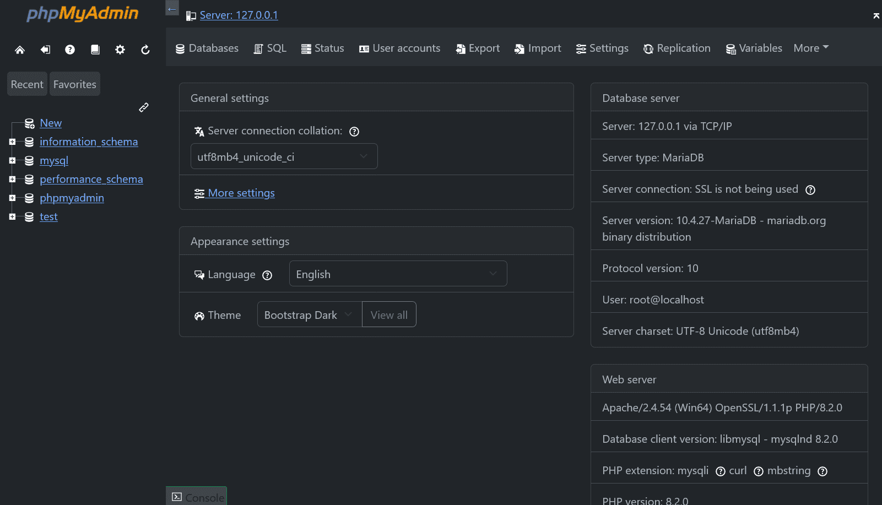Viewport: 882px width, 505px height.
Task: Expand the mysql tree node
Action: click(12, 161)
